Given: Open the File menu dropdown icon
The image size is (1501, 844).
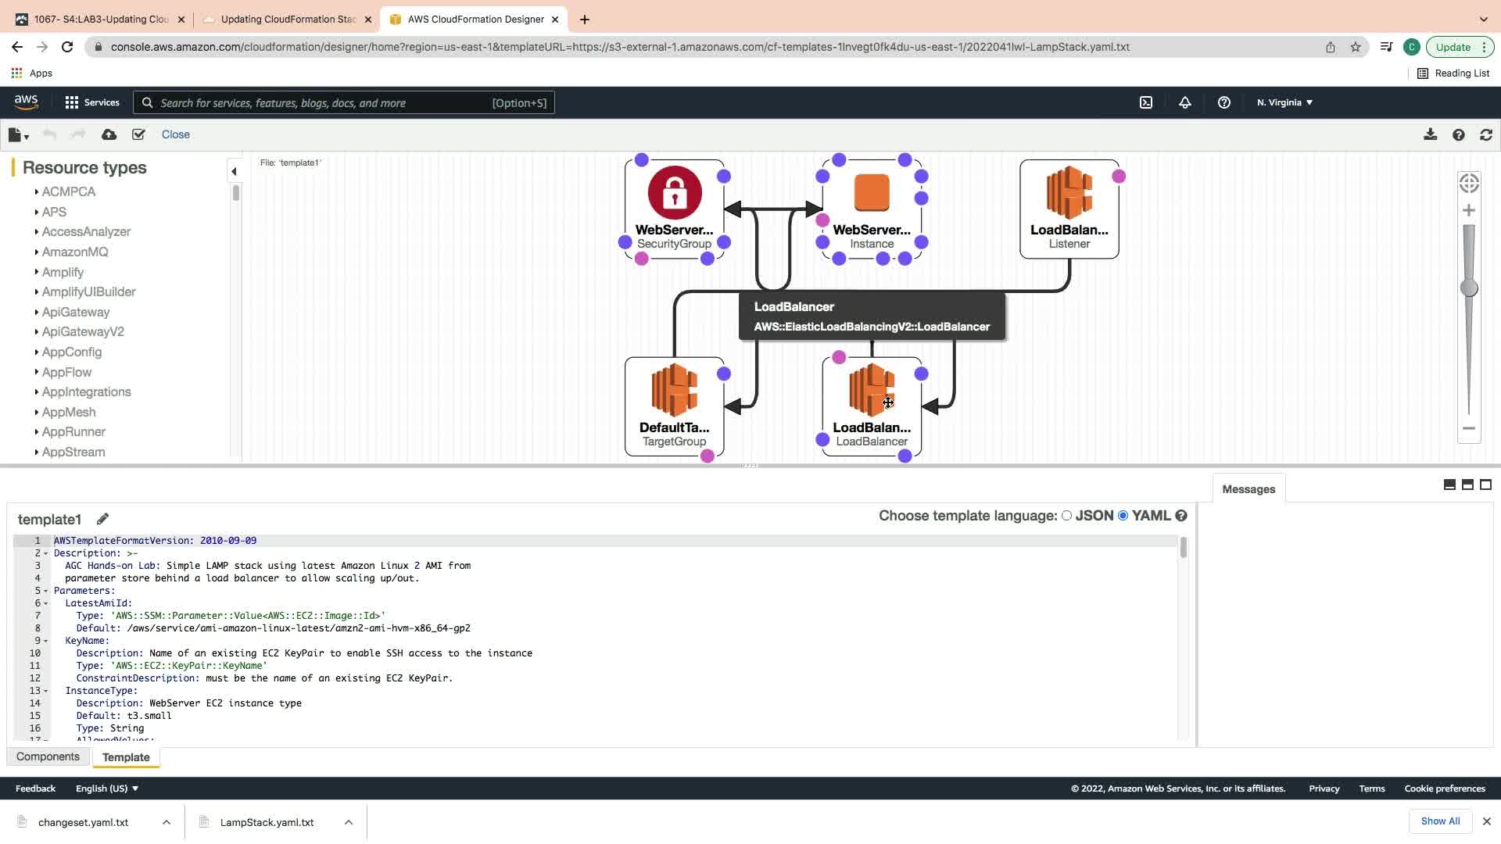Looking at the screenshot, I should (x=18, y=135).
